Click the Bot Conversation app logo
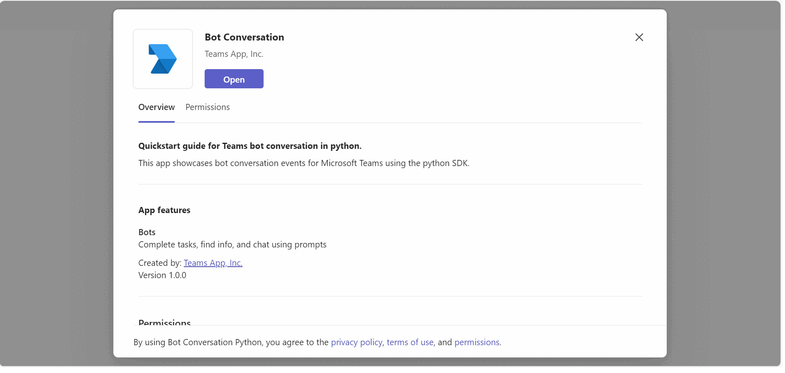 pyautogui.click(x=163, y=59)
